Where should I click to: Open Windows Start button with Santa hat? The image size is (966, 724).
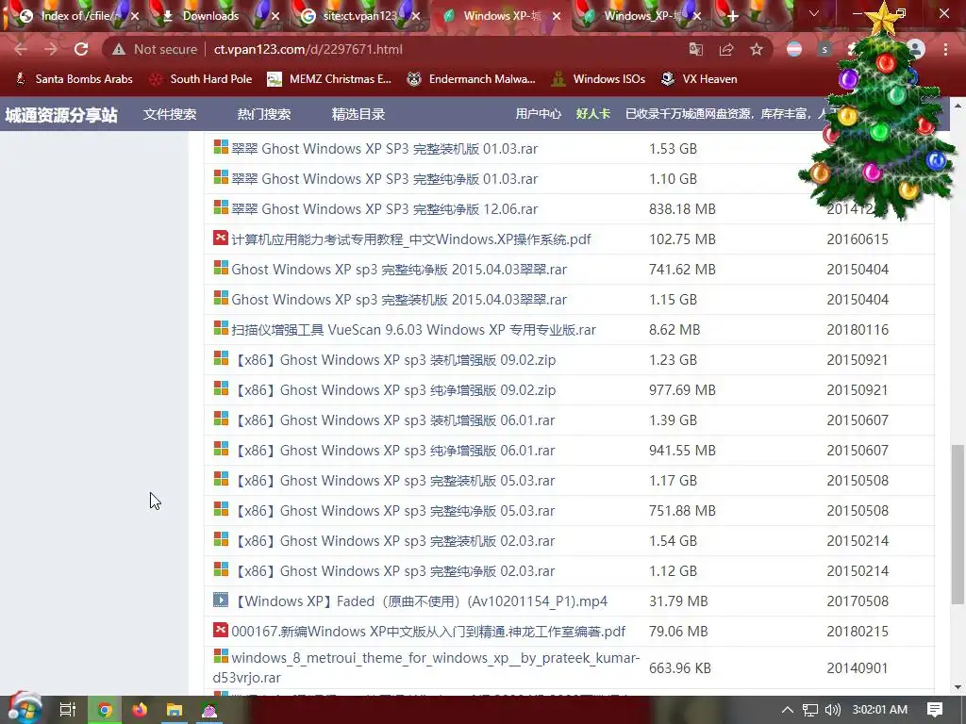click(24, 709)
